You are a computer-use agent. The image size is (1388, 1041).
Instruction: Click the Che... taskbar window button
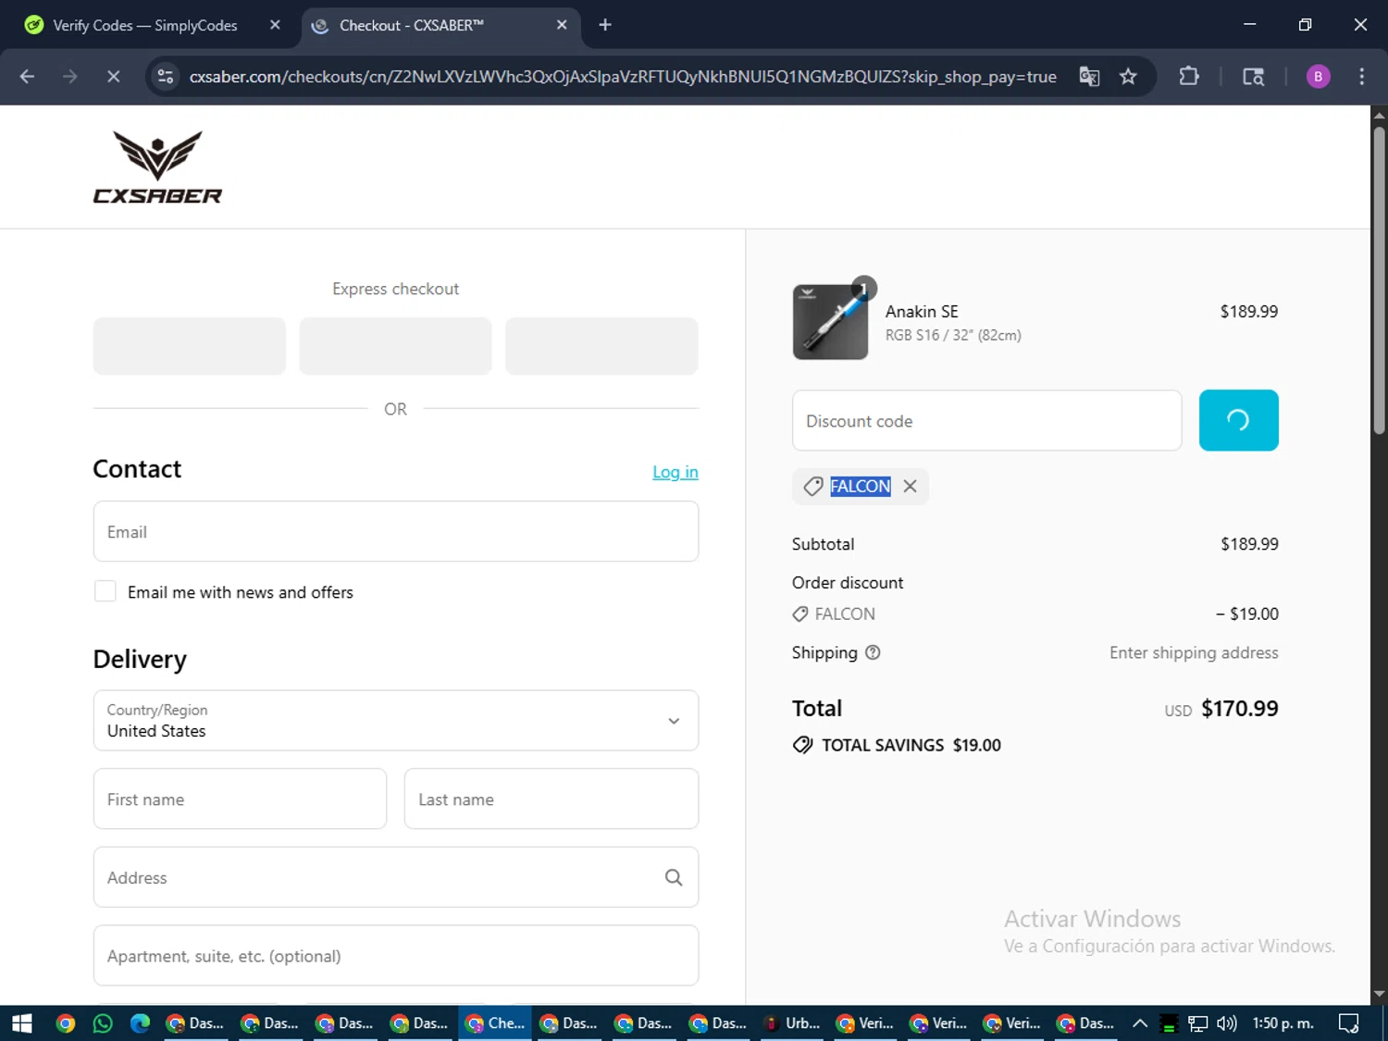click(x=495, y=1022)
